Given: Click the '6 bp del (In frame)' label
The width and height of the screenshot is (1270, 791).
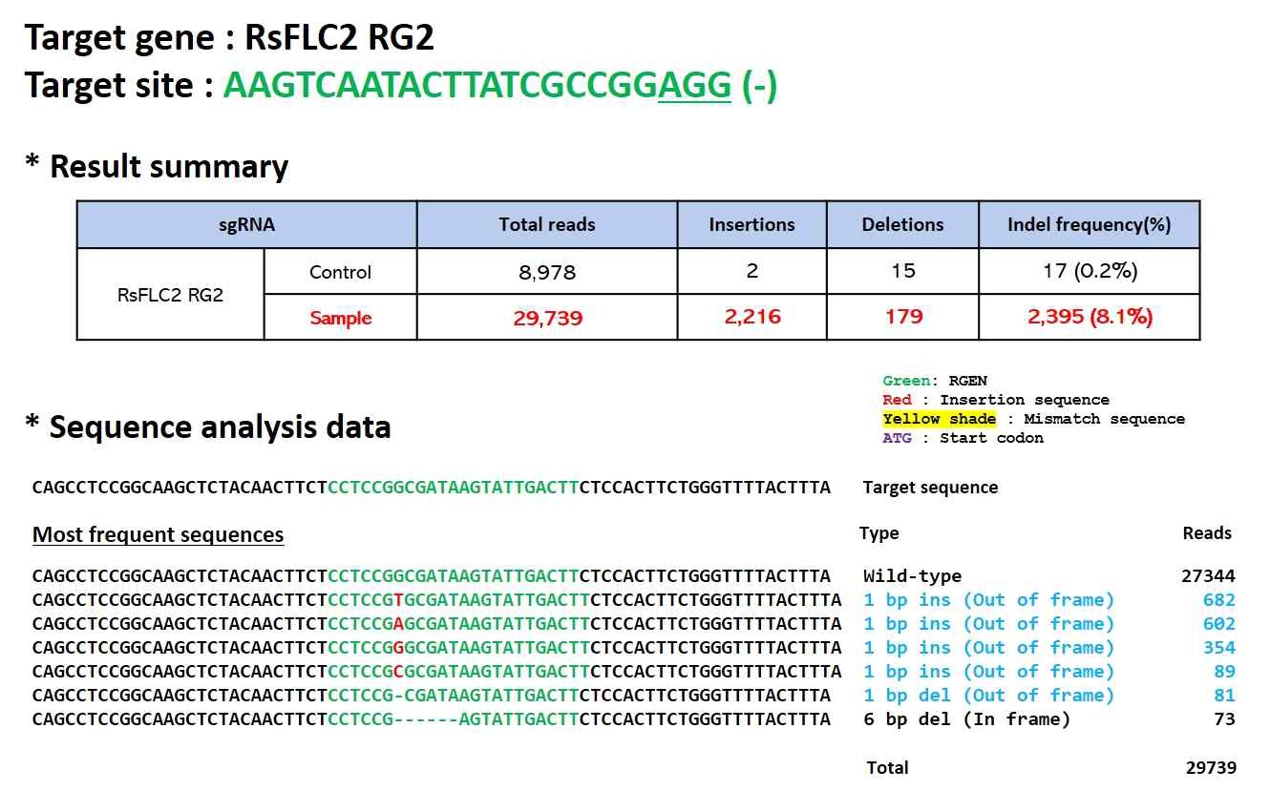Looking at the screenshot, I should pos(966,719).
